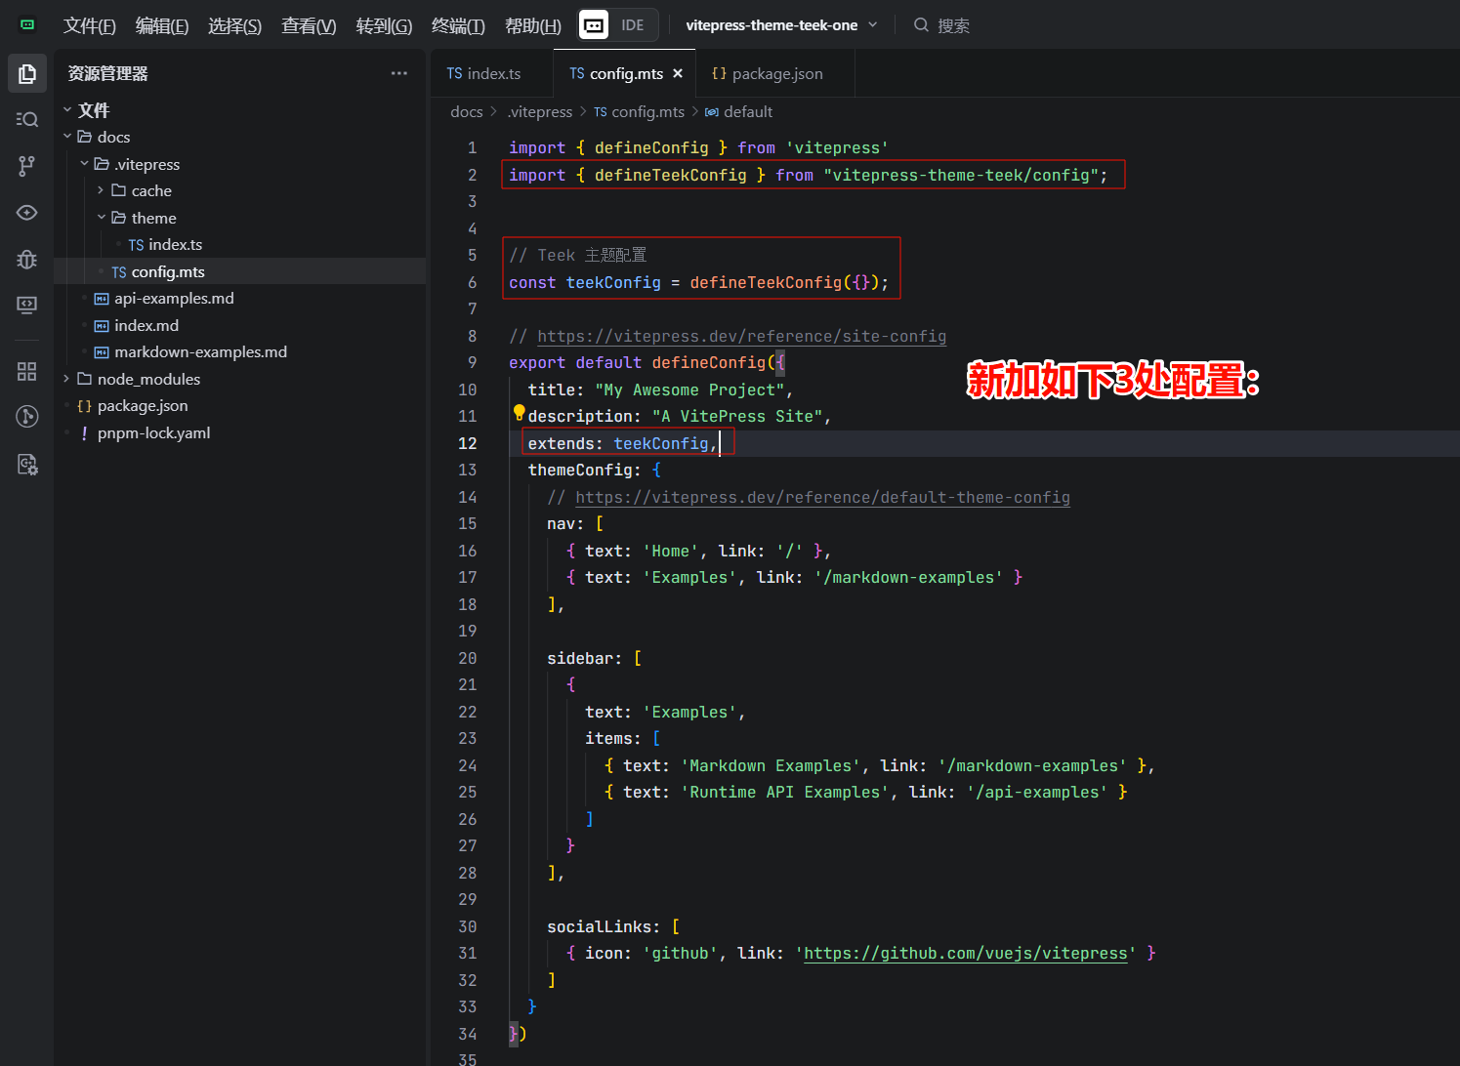
Task: Open the Search panel in activity bar
Action: 27,119
